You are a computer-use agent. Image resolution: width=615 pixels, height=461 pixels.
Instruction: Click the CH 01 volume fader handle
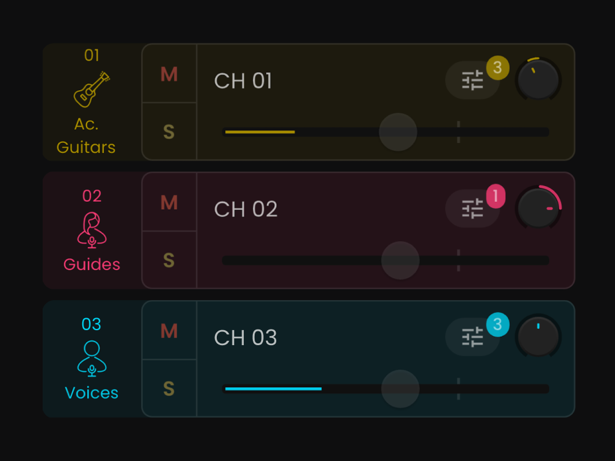click(398, 132)
